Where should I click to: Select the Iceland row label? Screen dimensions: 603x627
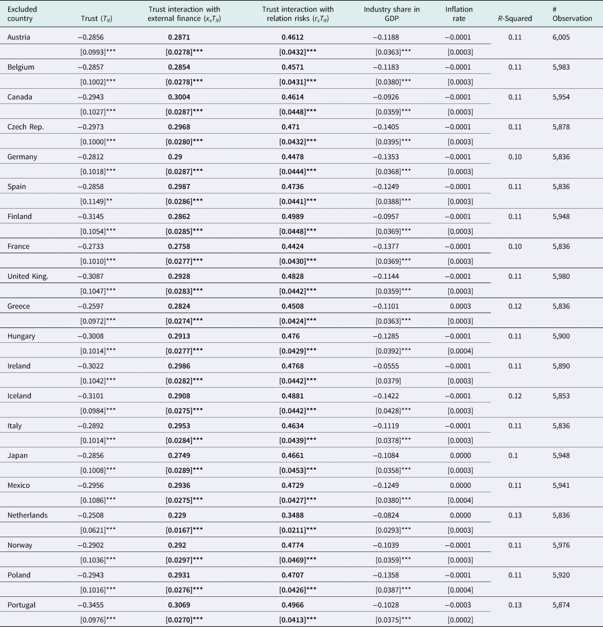(x=19, y=396)
